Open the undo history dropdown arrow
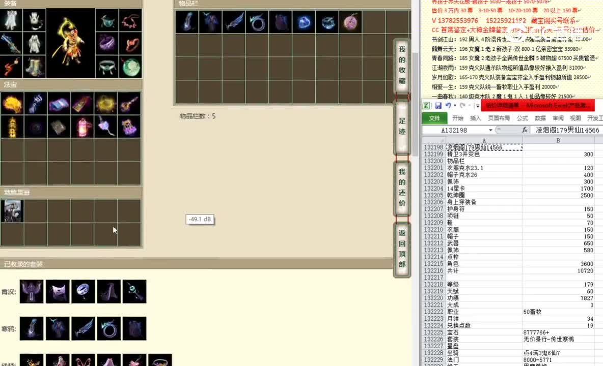 click(x=455, y=106)
